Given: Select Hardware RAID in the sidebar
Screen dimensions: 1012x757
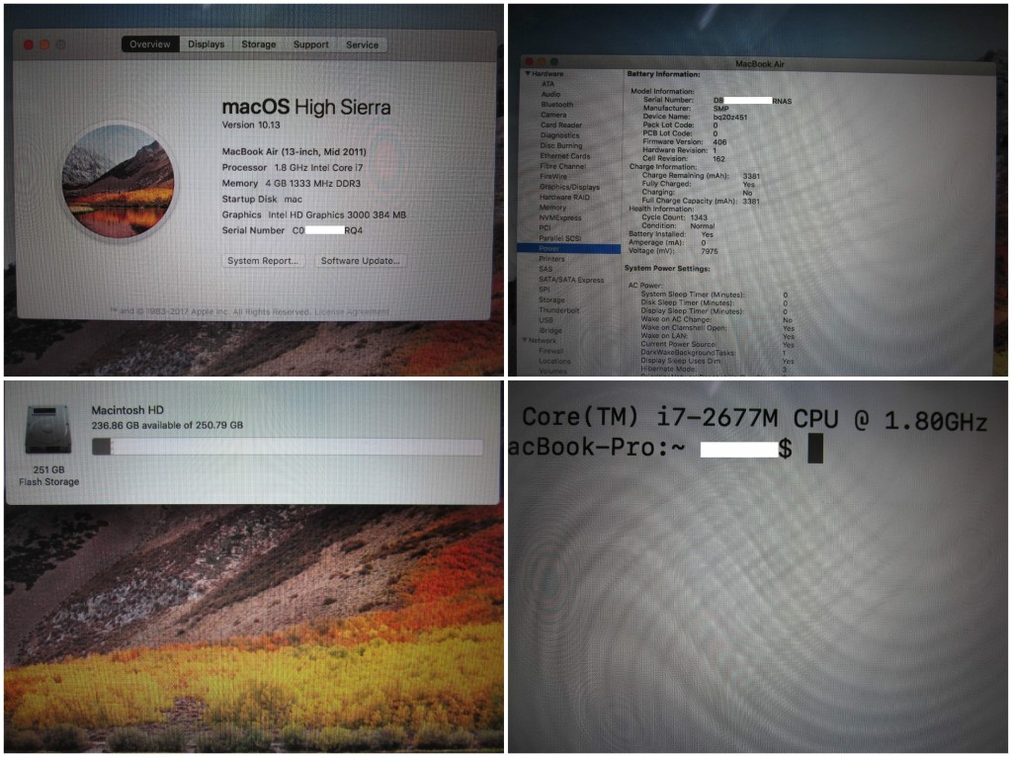Looking at the screenshot, I should [x=564, y=198].
